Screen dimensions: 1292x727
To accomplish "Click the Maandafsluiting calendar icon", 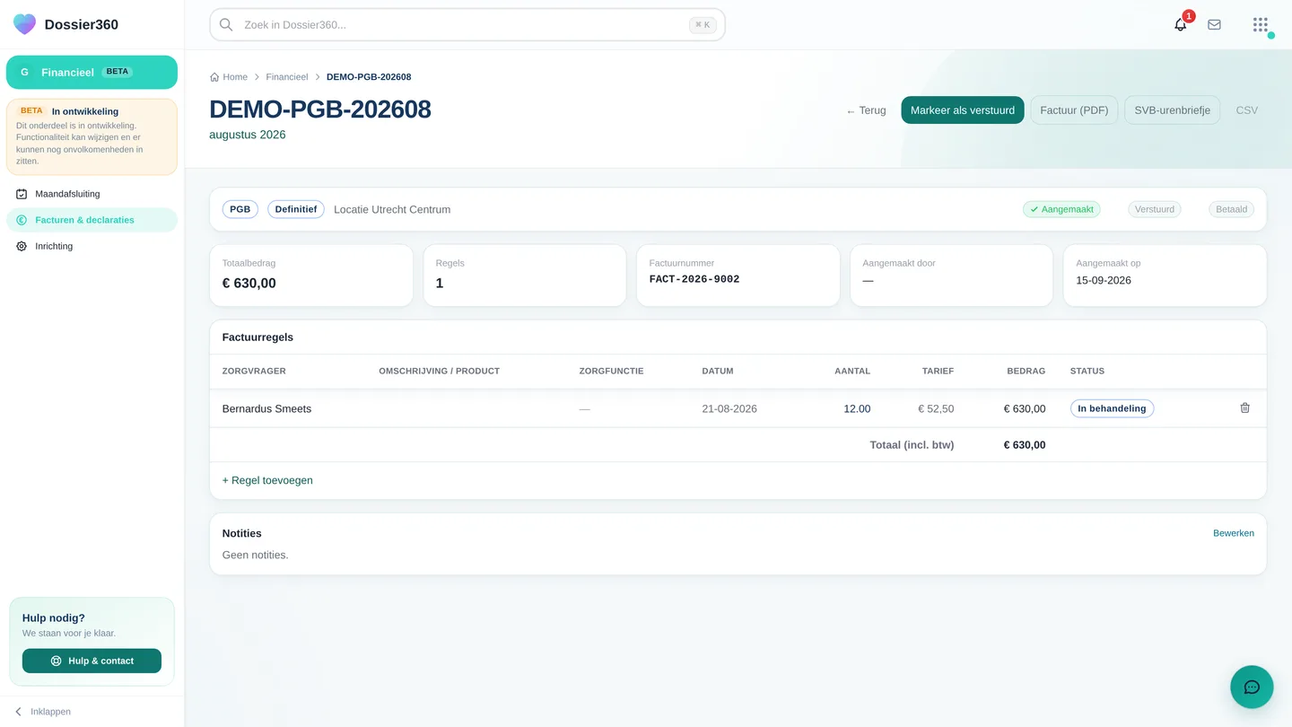I will (22, 194).
